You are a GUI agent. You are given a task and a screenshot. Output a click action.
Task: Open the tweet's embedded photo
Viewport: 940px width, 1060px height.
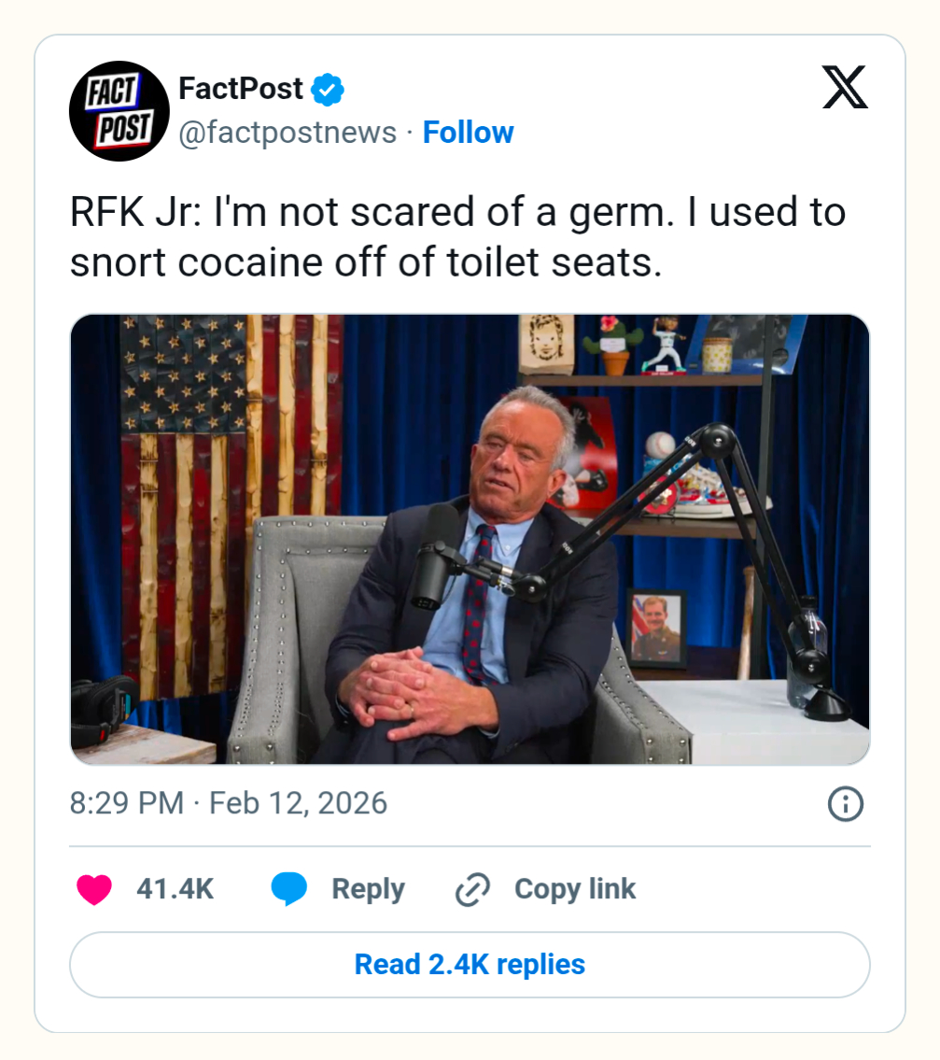(470, 539)
